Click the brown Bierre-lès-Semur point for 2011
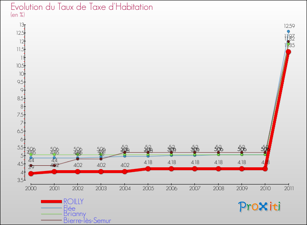307x225 pixels. [288, 41]
